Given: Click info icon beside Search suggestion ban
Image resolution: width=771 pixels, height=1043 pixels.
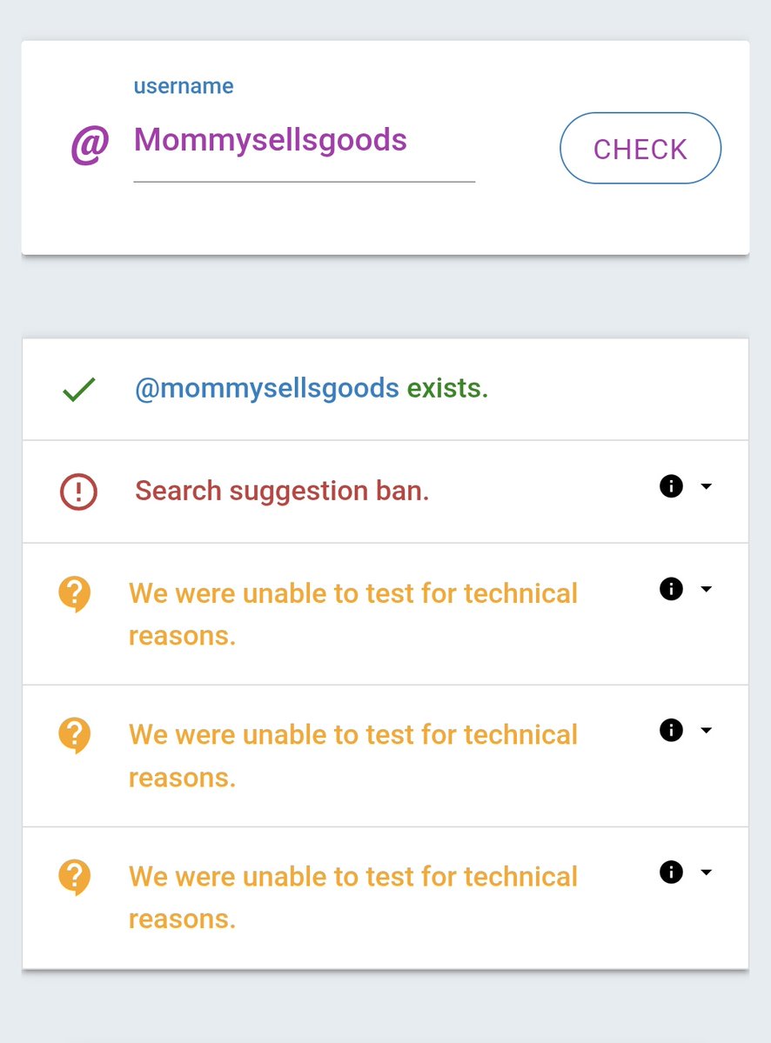Looking at the screenshot, I should [671, 487].
